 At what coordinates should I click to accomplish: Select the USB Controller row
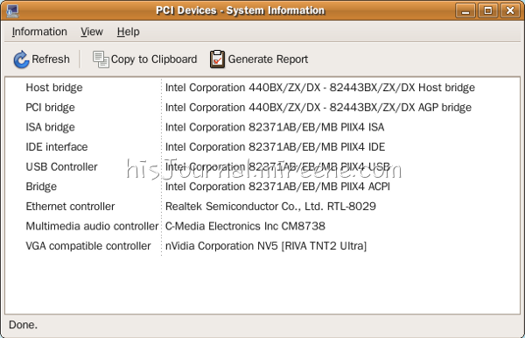262,166
